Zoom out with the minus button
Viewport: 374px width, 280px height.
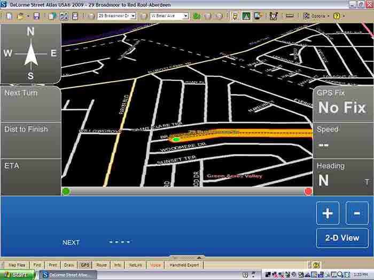tap(357, 213)
